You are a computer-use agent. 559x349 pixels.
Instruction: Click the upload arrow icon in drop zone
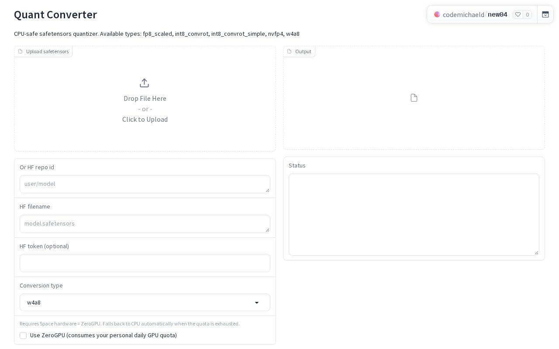145,83
